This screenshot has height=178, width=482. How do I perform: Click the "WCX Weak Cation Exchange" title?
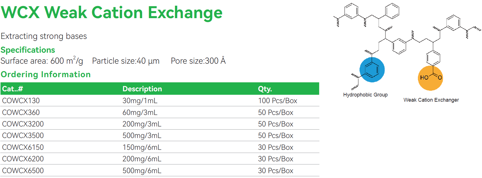pyautogui.click(x=112, y=13)
